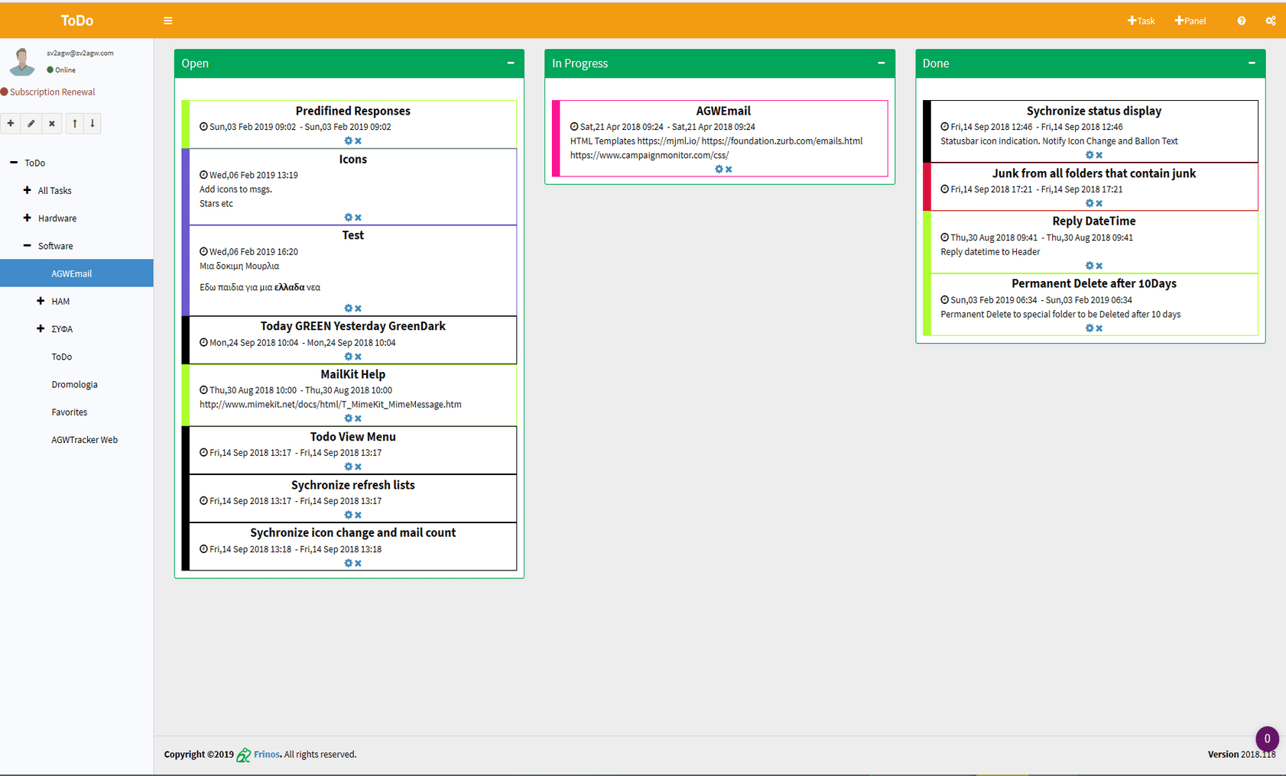The image size is (1286, 776).
Task: Collapse the In Progress panel
Action: [x=881, y=63]
